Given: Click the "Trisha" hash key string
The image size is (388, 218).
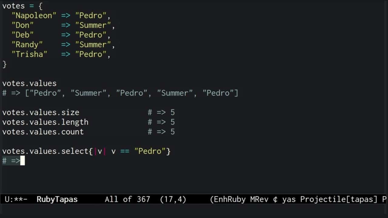Looking at the screenshot, I should click(x=29, y=54).
